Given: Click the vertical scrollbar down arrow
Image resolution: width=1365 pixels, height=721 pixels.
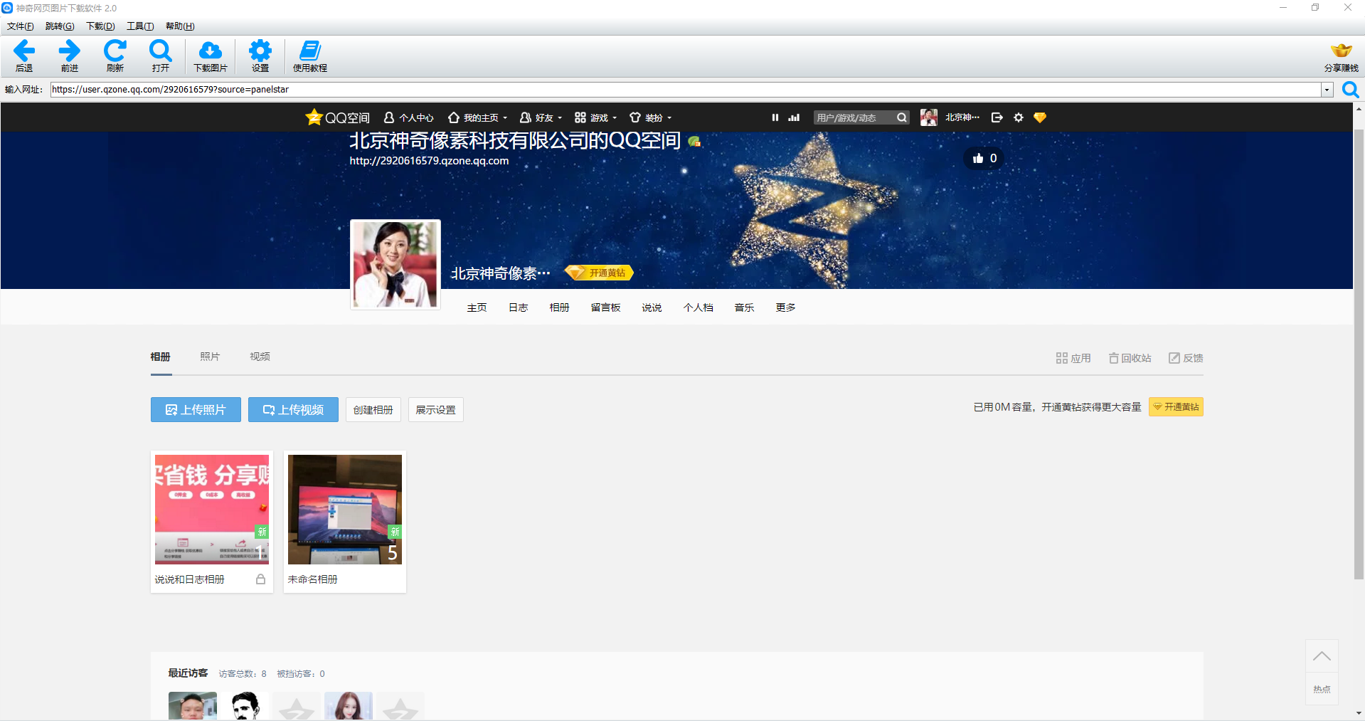Looking at the screenshot, I should tap(1359, 713).
